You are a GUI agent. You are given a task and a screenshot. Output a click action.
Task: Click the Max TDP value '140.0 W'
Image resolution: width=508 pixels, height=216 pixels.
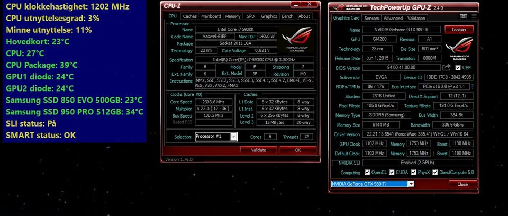click(267, 37)
